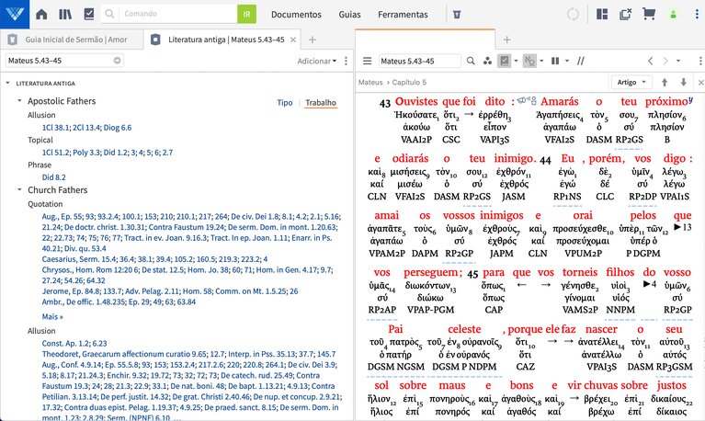Image resolution: width=705 pixels, height=421 pixels.
Task: Jump to next article with down arrow
Action: pyautogui.click(x=684, y=83)
